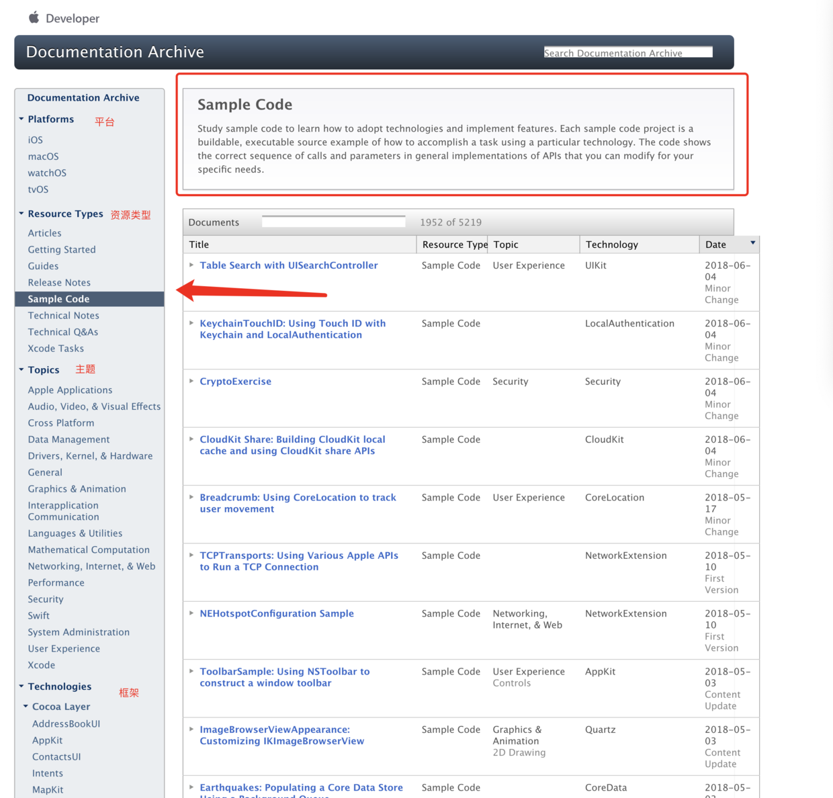The height and width of the screenshot is (798, 833).
Task: Open the CryptoExercise sample link
Action: (x=236, y=382)
